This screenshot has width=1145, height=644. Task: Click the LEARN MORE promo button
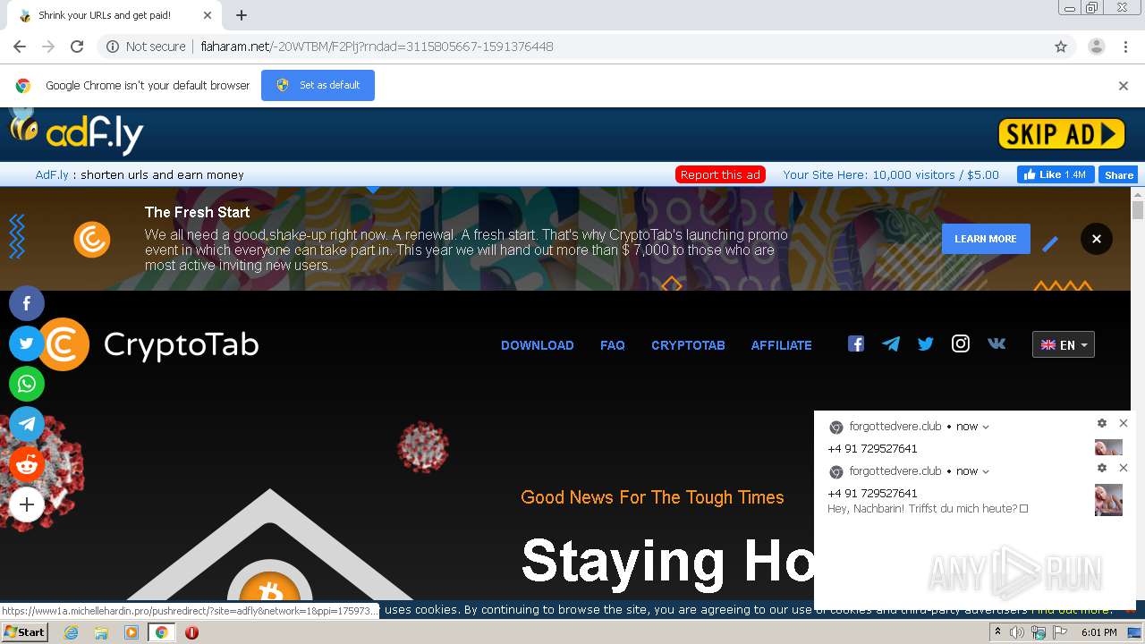[985, 239]
